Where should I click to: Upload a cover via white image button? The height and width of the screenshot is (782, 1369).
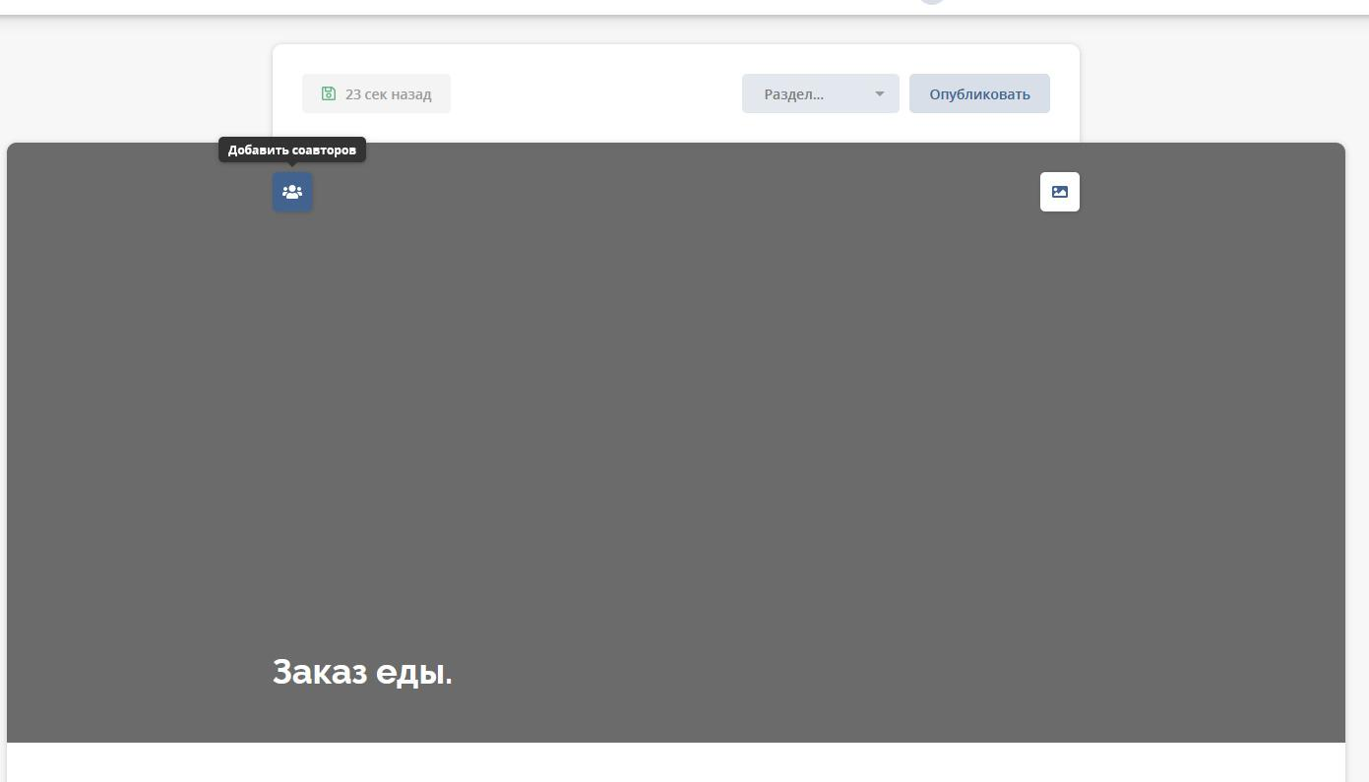click(x=1060, y=192)
